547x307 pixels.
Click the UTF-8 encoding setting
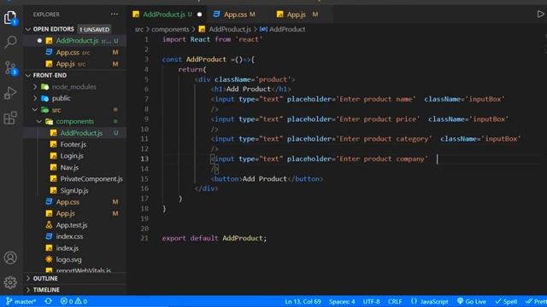(x=371, y=301)
